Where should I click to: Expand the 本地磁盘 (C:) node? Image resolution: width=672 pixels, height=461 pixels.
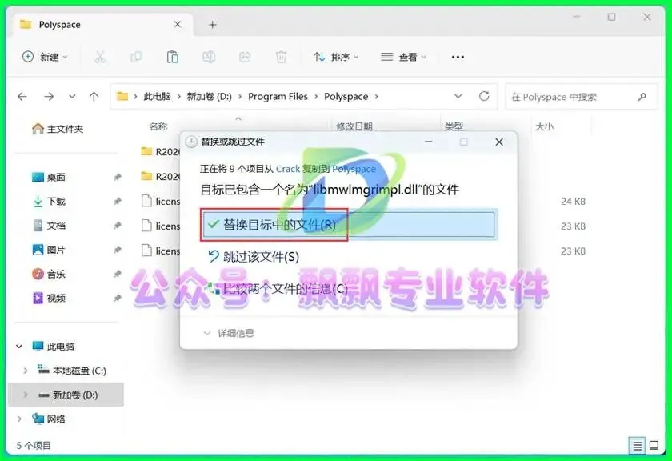pos(26,371)
